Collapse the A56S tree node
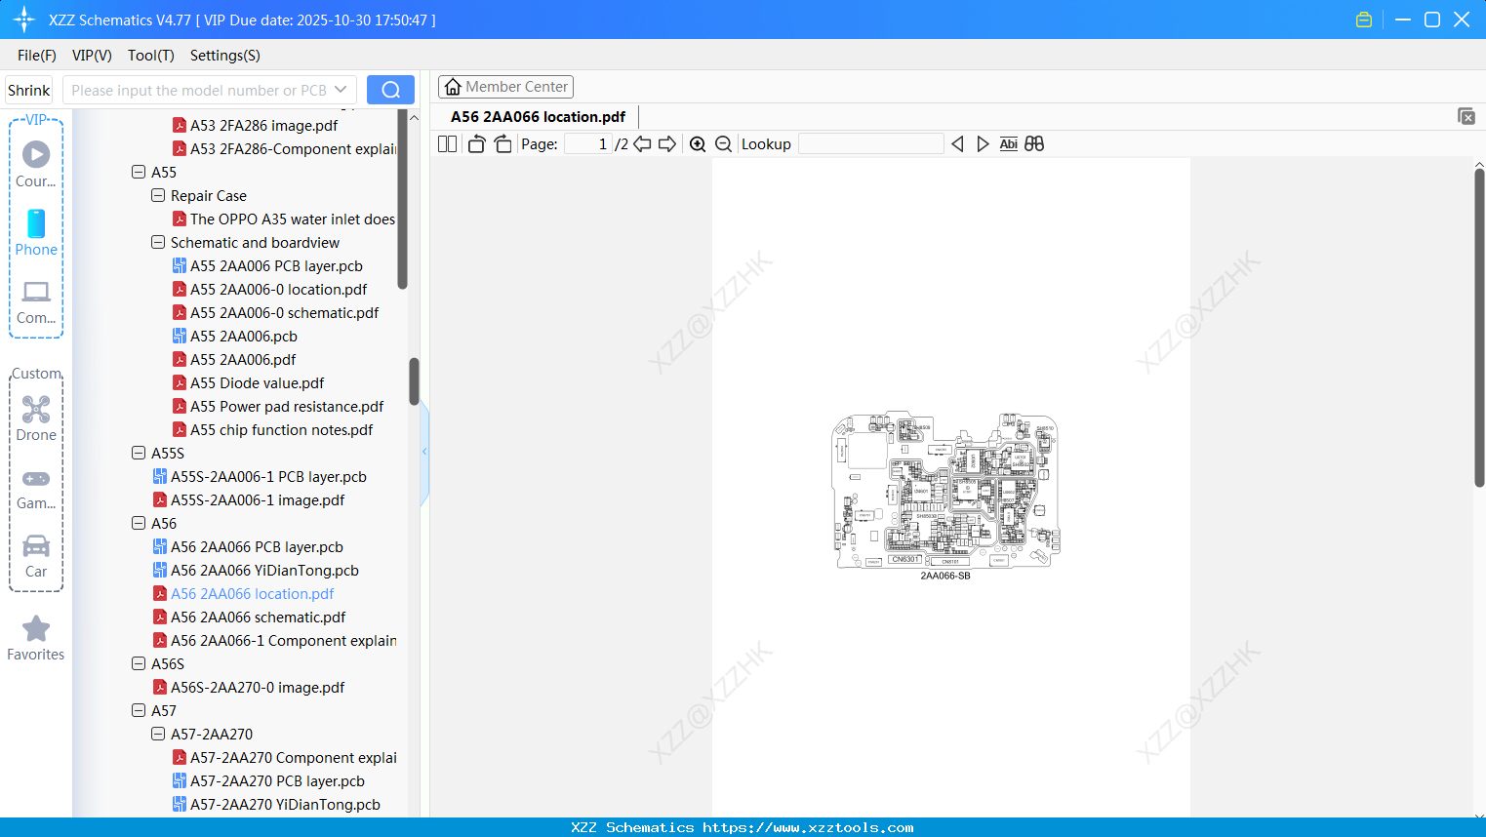The image size is (1486, 837). point(139,663)
